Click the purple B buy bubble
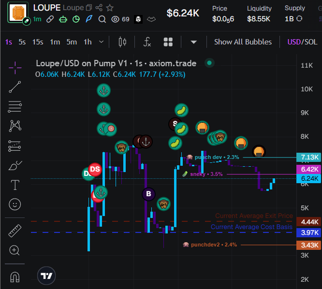Image resolution: width=322 pixels, height=289 pixels. 148,194
